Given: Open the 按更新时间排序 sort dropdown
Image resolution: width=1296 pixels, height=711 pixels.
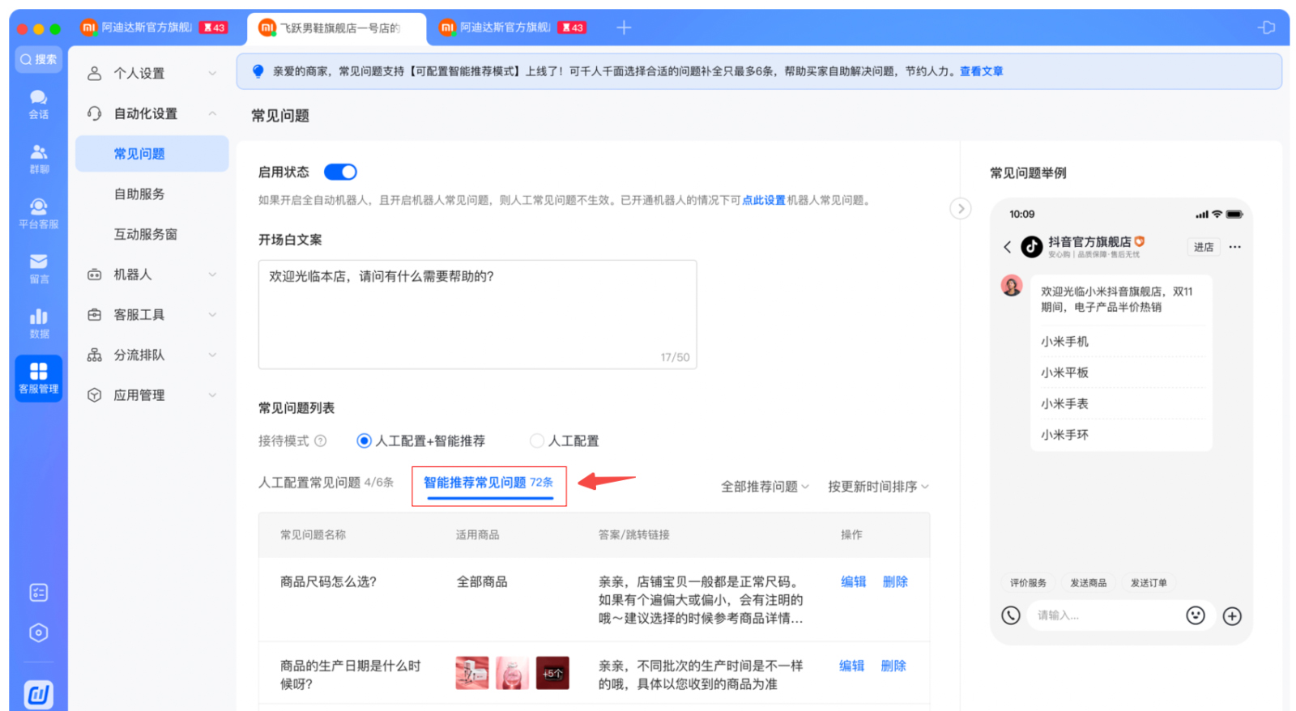Looking at the screenshot, I should pyautogui.click(x=878, y=487).
